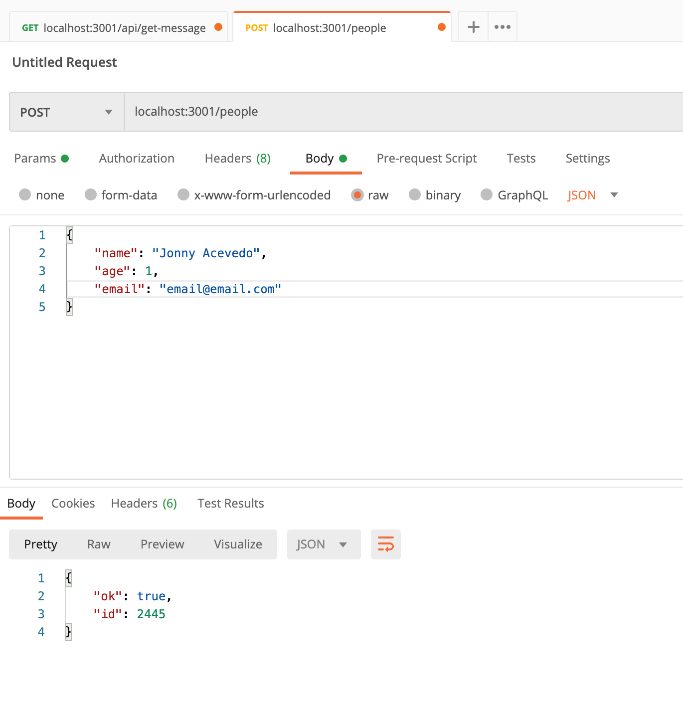Click the "age" key in request body
Image resolution: width=683 pixels, height=707 pixels.
(113, 271)
